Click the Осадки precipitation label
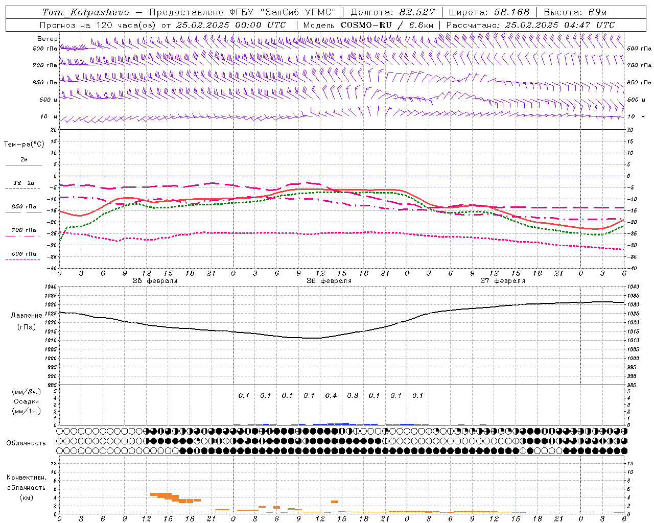Image resolution: width=654 pixels, height=523 pixels. tap(27, 401)
